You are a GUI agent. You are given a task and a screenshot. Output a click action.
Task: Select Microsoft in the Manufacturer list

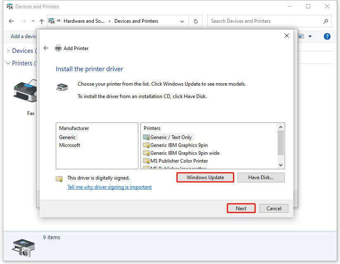pyautogui.click(x=70, y=145)
